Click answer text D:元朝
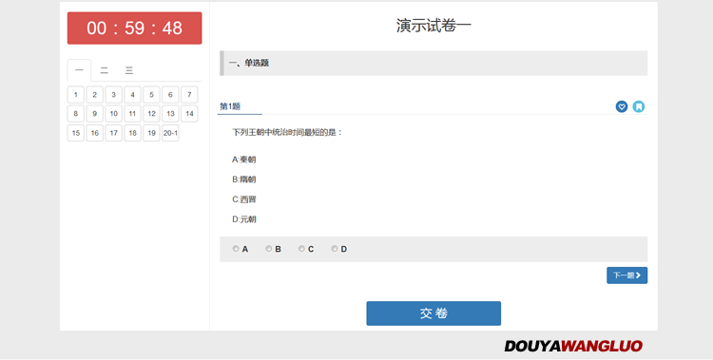Viewport: 713px width, 360px height. [x=243, y=219]
